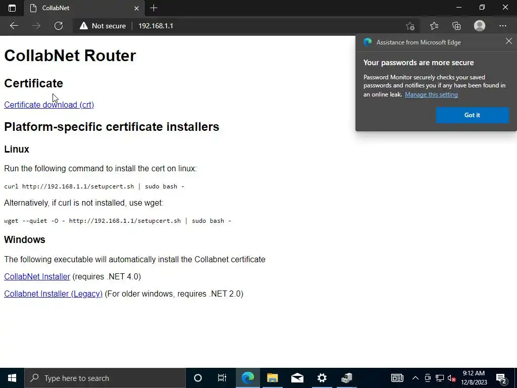Viewport: 517px width, 388px height.
Task: Restore down the Edge window
Action: click(482, 7)
